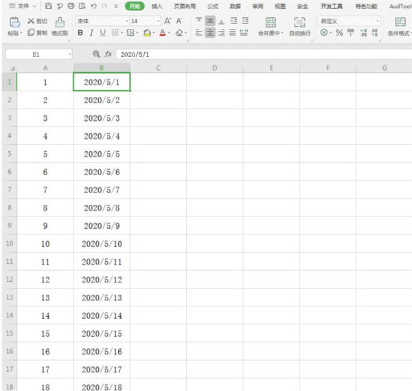This screenshot has width=412, height=391.
Task: Click the Print icon in top toolbar
Action: [71, 6]
